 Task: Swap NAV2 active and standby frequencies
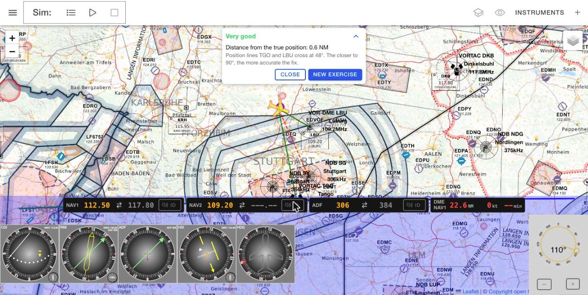(x=242, y=205)
